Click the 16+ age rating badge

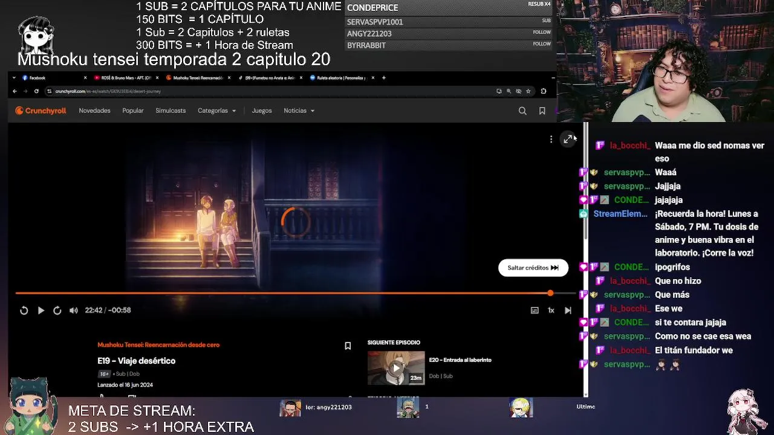point(104,374)
